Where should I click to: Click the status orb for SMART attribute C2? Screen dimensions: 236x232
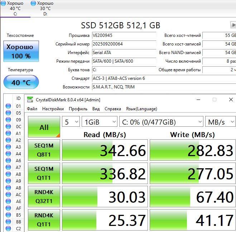8,228
